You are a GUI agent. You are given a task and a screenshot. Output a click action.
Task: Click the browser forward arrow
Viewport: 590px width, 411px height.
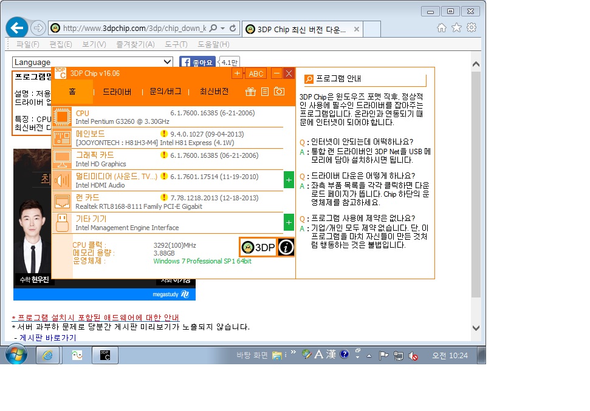coord(38,28)
